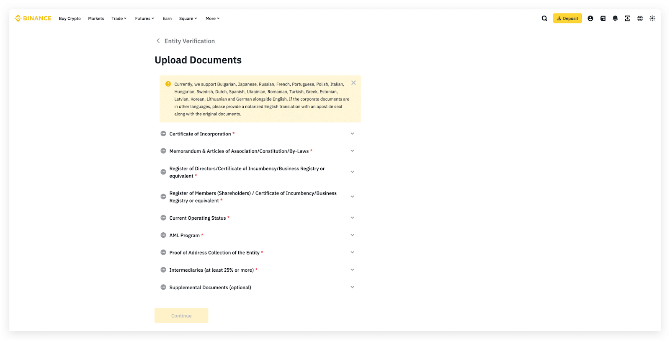Click status icon beside Certificate of Incorporation
This screenshot has height=340, width=670.
[163, 134]
